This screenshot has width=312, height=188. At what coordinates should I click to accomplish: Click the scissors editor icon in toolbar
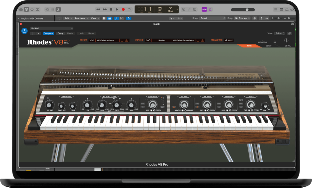(58, 9)
